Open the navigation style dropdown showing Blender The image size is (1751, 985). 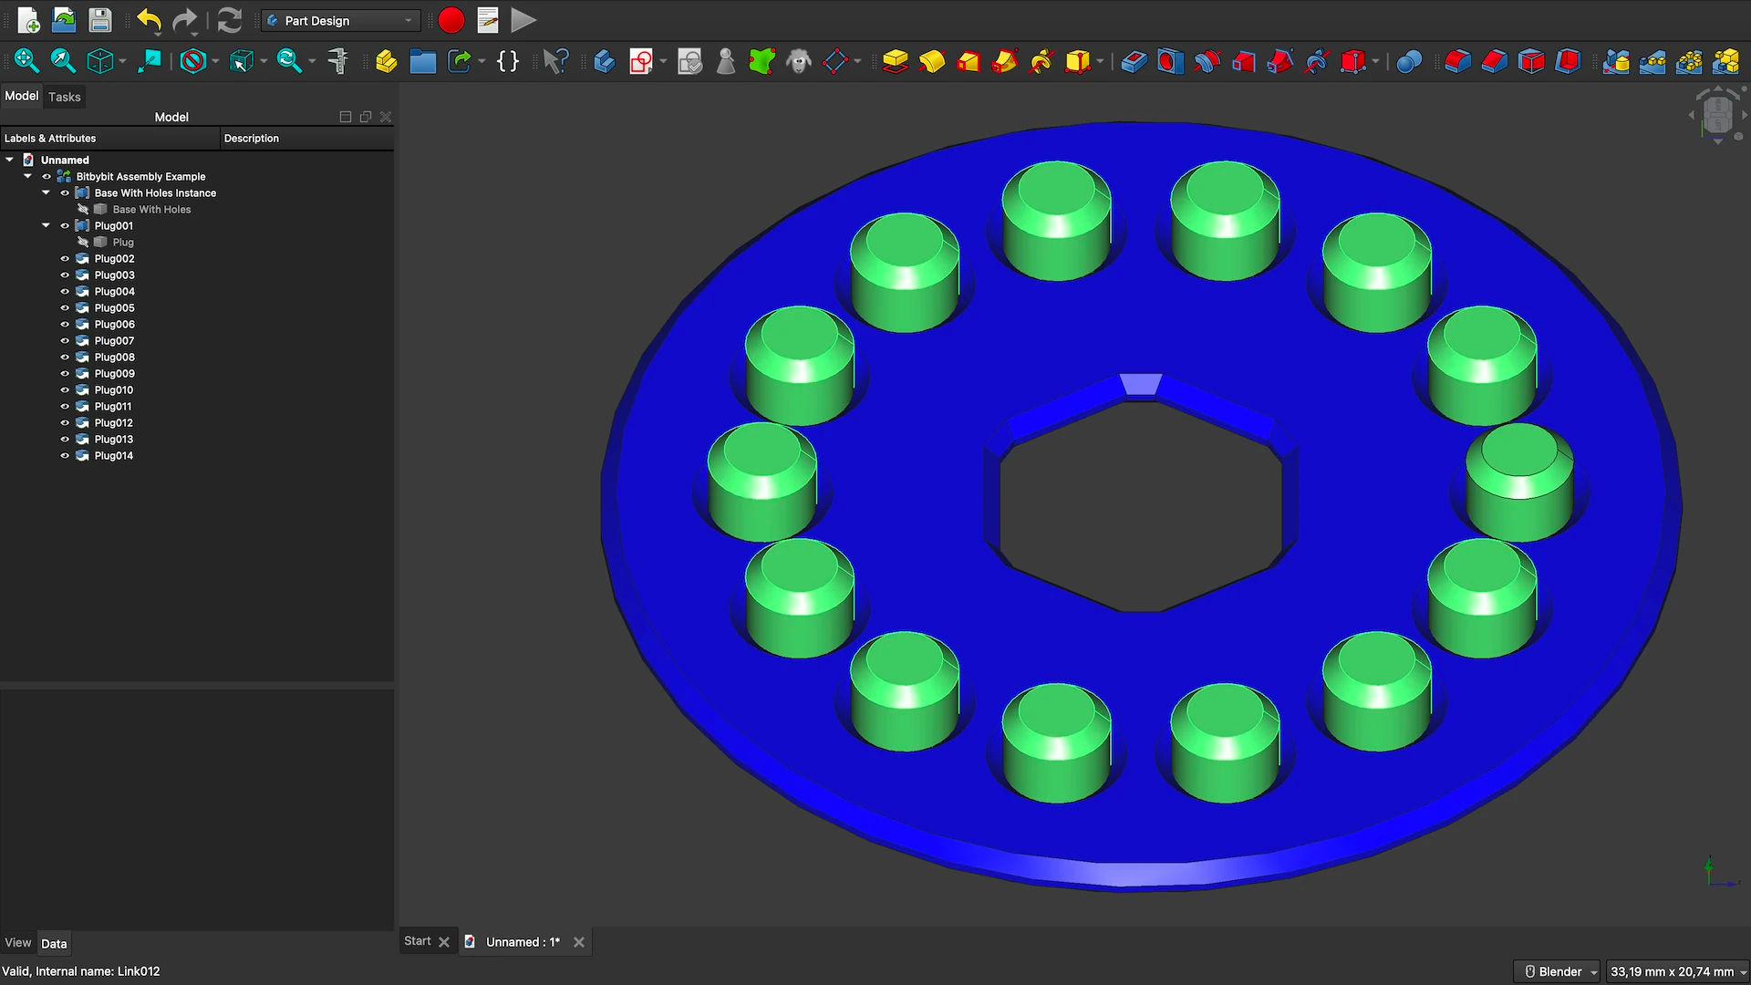(1557, 971)
